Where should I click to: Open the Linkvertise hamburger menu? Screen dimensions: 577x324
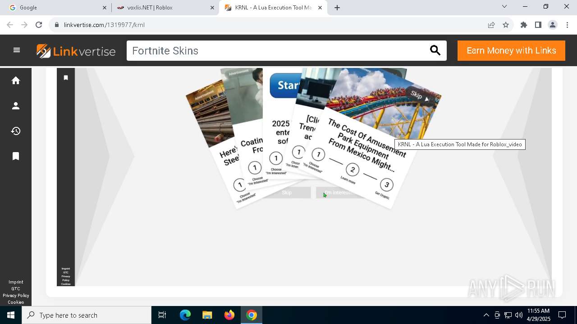[17, 50]
